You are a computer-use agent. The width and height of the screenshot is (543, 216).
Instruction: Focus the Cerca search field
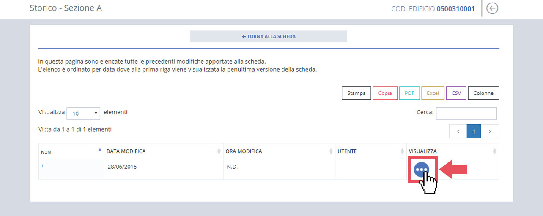466,113
